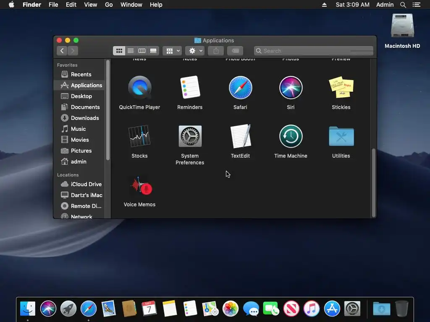Viewport: 430px width, 322px height.
Task: Open the Utilities folder
Action: (341, 136)
